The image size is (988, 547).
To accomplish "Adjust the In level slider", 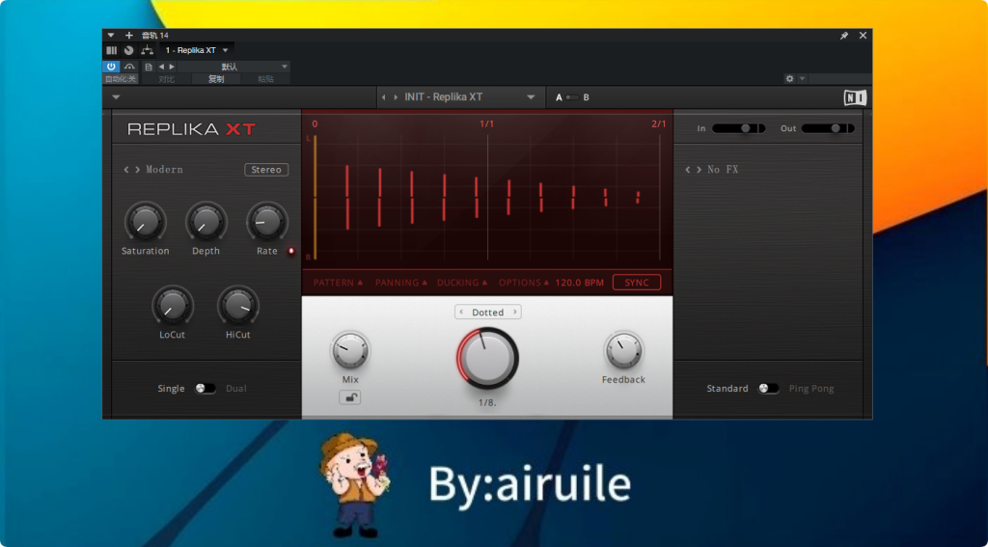I will tap(738, 128).
